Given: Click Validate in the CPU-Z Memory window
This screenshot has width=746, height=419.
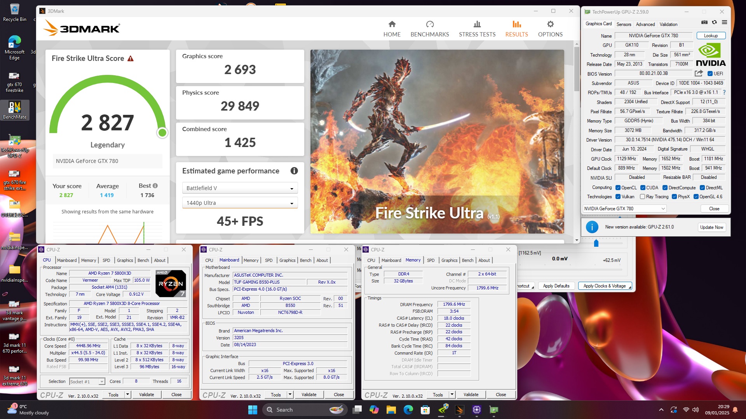Looking at the screenshot, I should tap(471, 395).
